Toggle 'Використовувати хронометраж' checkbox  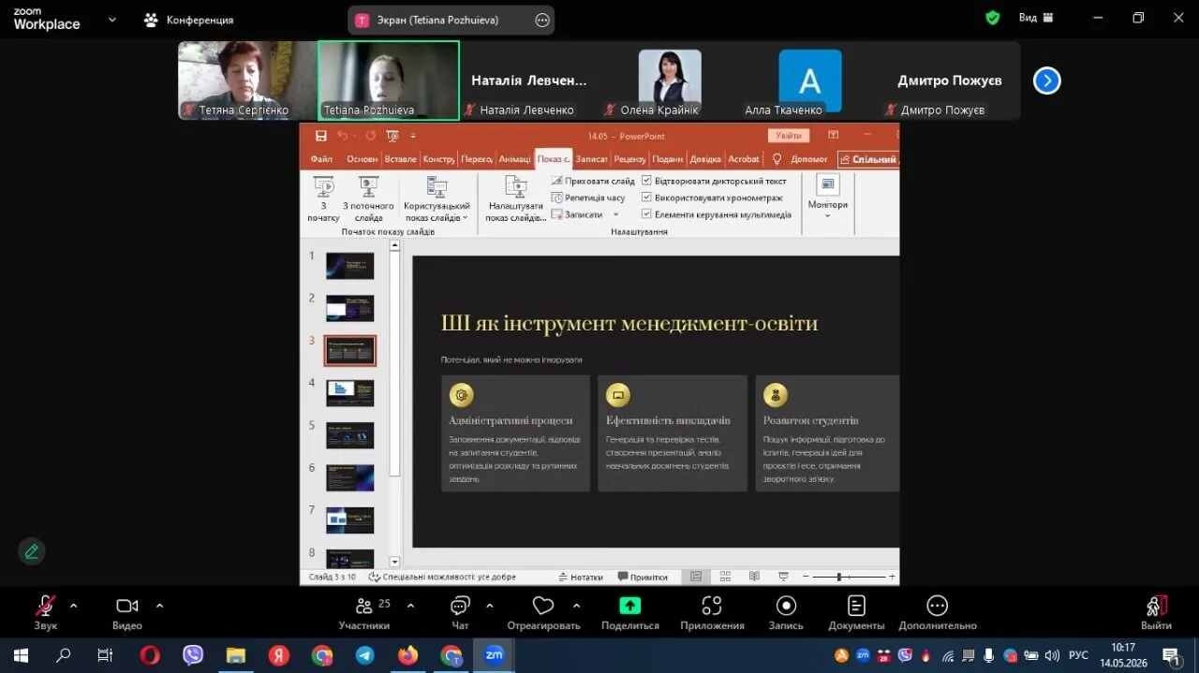646,198
